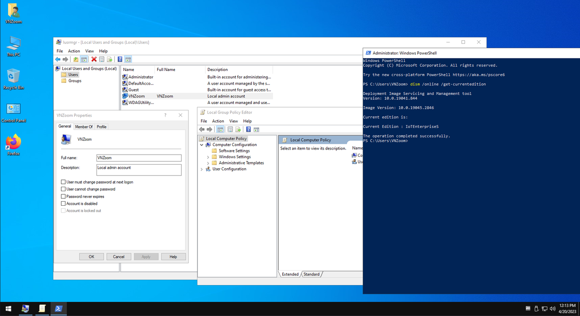Click Forward arrow in lusrmgr toolbar
Image resolution: width=580 pixels, height=316 pixels.
(65, 59)
